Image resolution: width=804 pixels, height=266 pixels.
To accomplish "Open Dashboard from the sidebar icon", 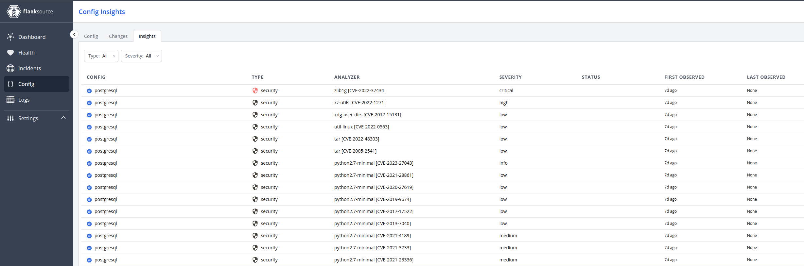I will click(10, 37).
